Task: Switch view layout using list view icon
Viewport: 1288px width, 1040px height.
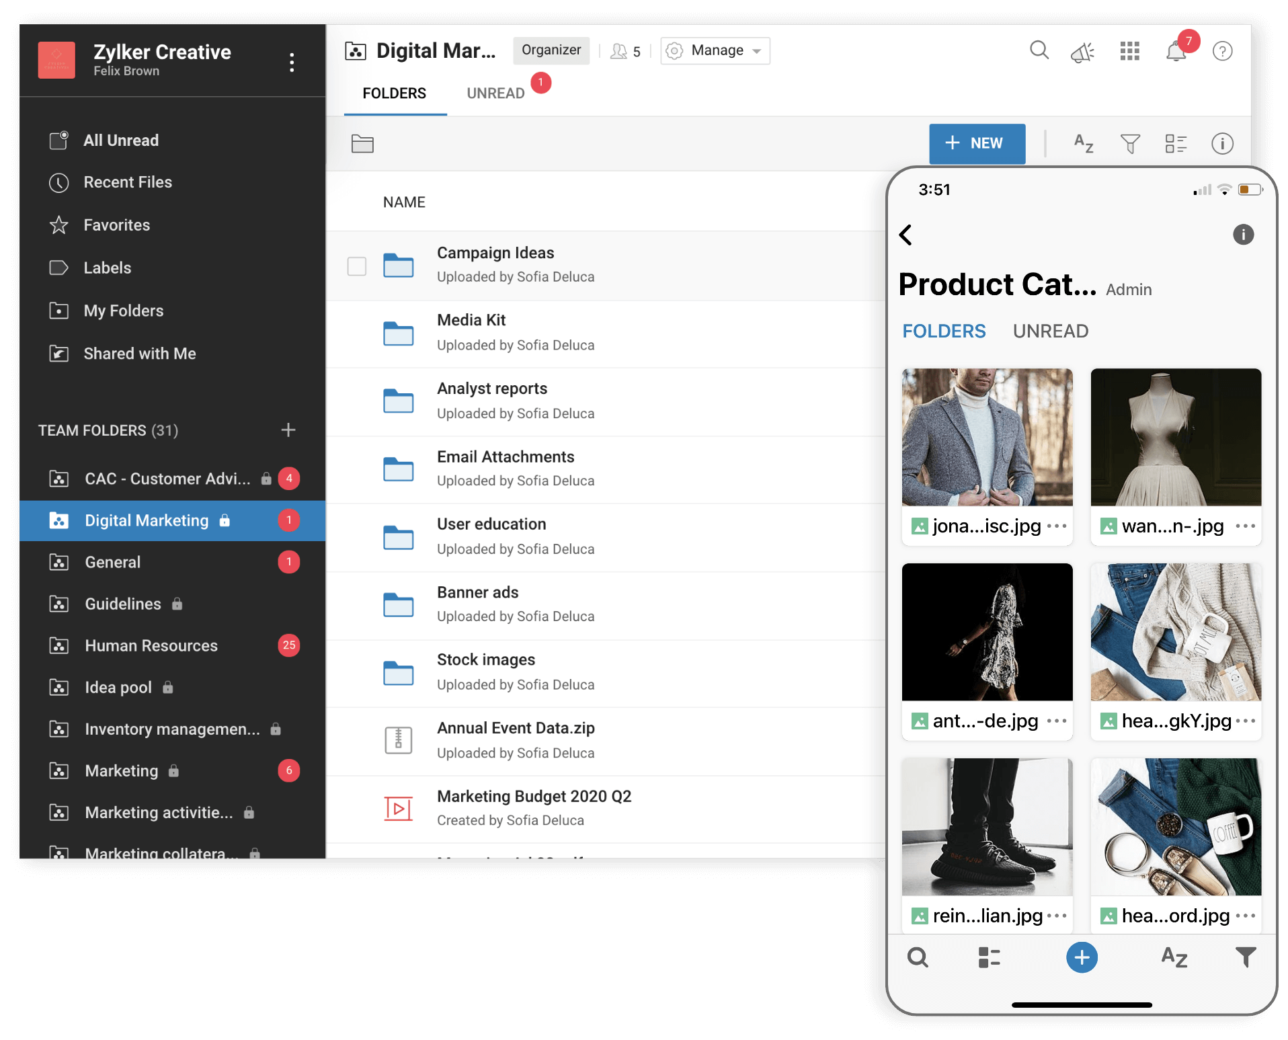Action: pyautogui.click(x=1176, y=143)
